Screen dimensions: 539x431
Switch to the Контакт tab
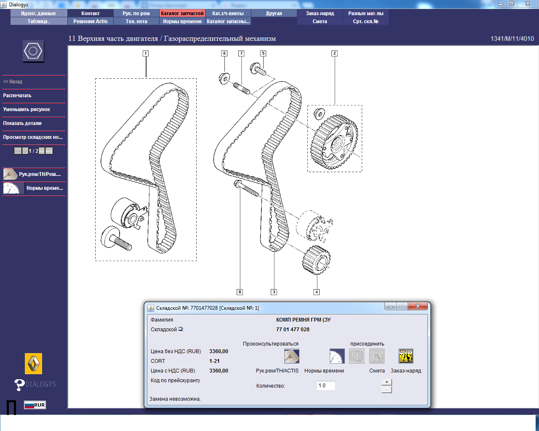(x=91, y=13)
